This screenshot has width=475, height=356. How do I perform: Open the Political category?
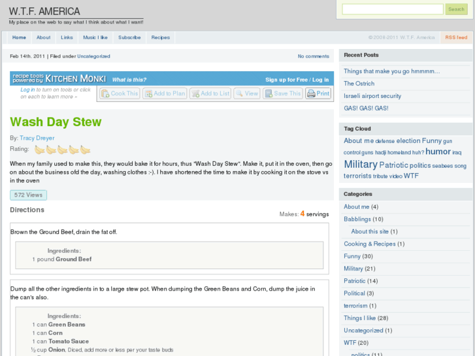click(354, 293)
